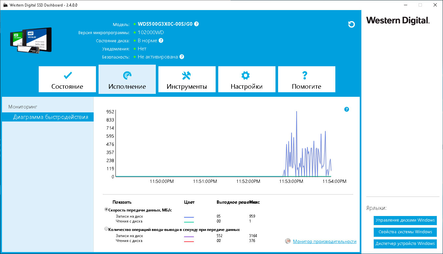Select "Количество операций ввода-вывода" radio button

pos(106,229)
